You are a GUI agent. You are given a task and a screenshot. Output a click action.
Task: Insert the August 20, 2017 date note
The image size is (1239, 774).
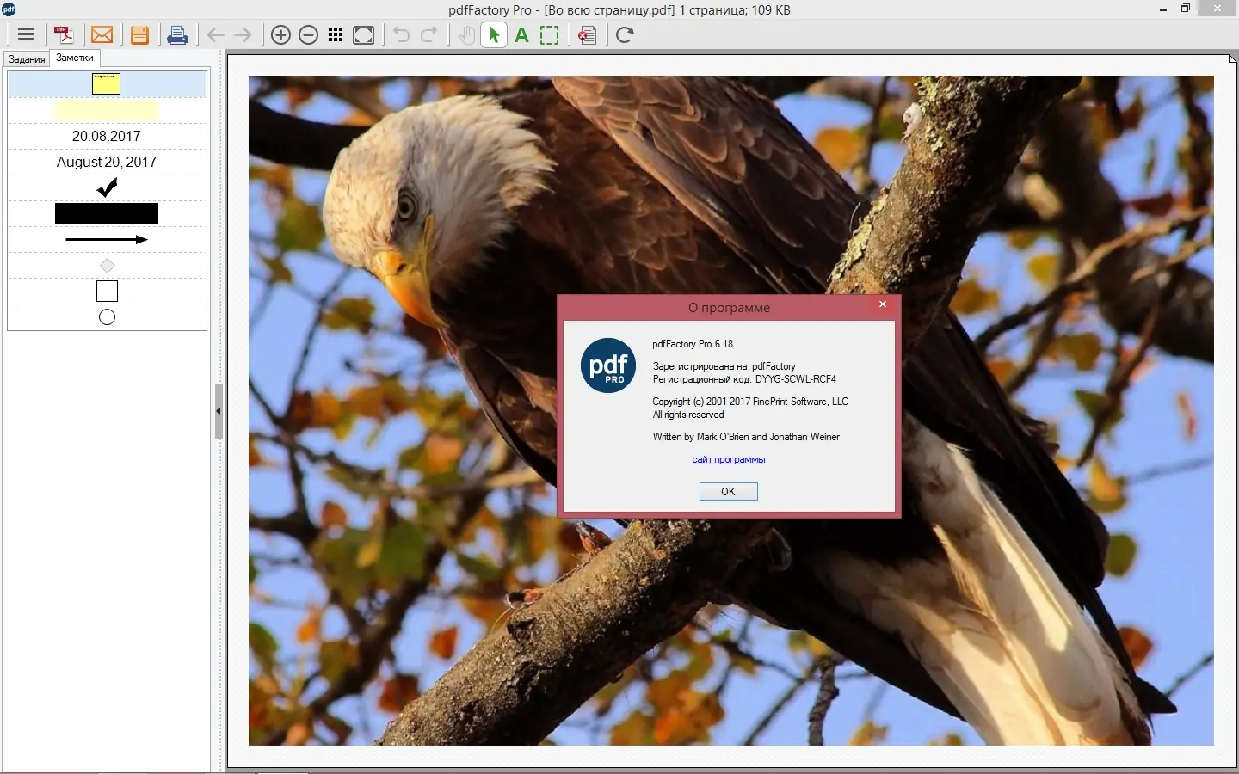[107, 162]
